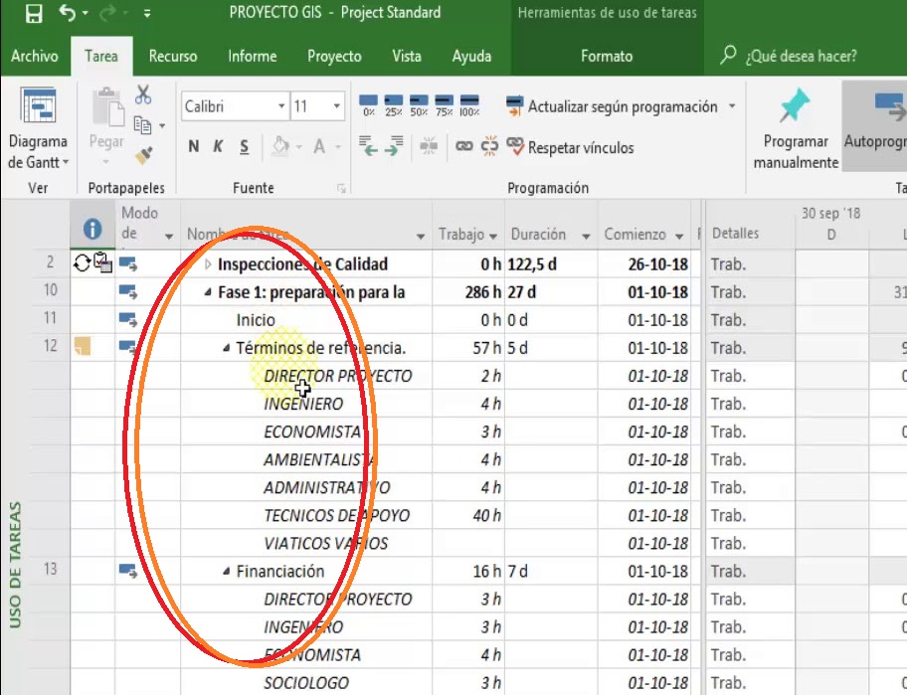This screenshot has width=907, height=695.
Task: Click the ¿Qué desea hacer? search box
Action: 801,56
